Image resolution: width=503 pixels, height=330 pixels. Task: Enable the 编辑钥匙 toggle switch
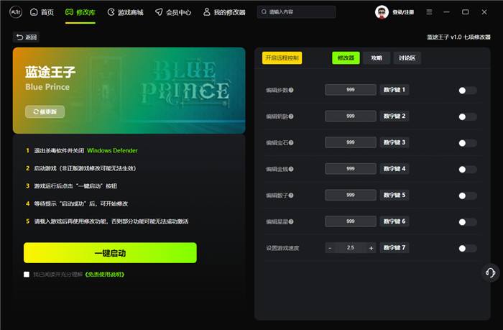467,117
